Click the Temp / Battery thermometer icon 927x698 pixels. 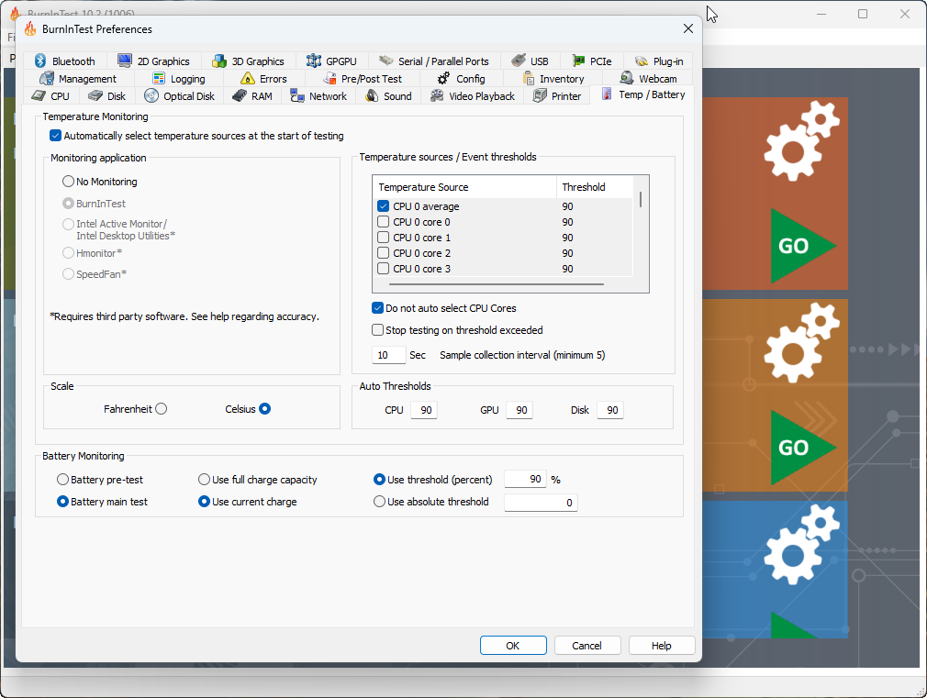(x=607, y=94)
